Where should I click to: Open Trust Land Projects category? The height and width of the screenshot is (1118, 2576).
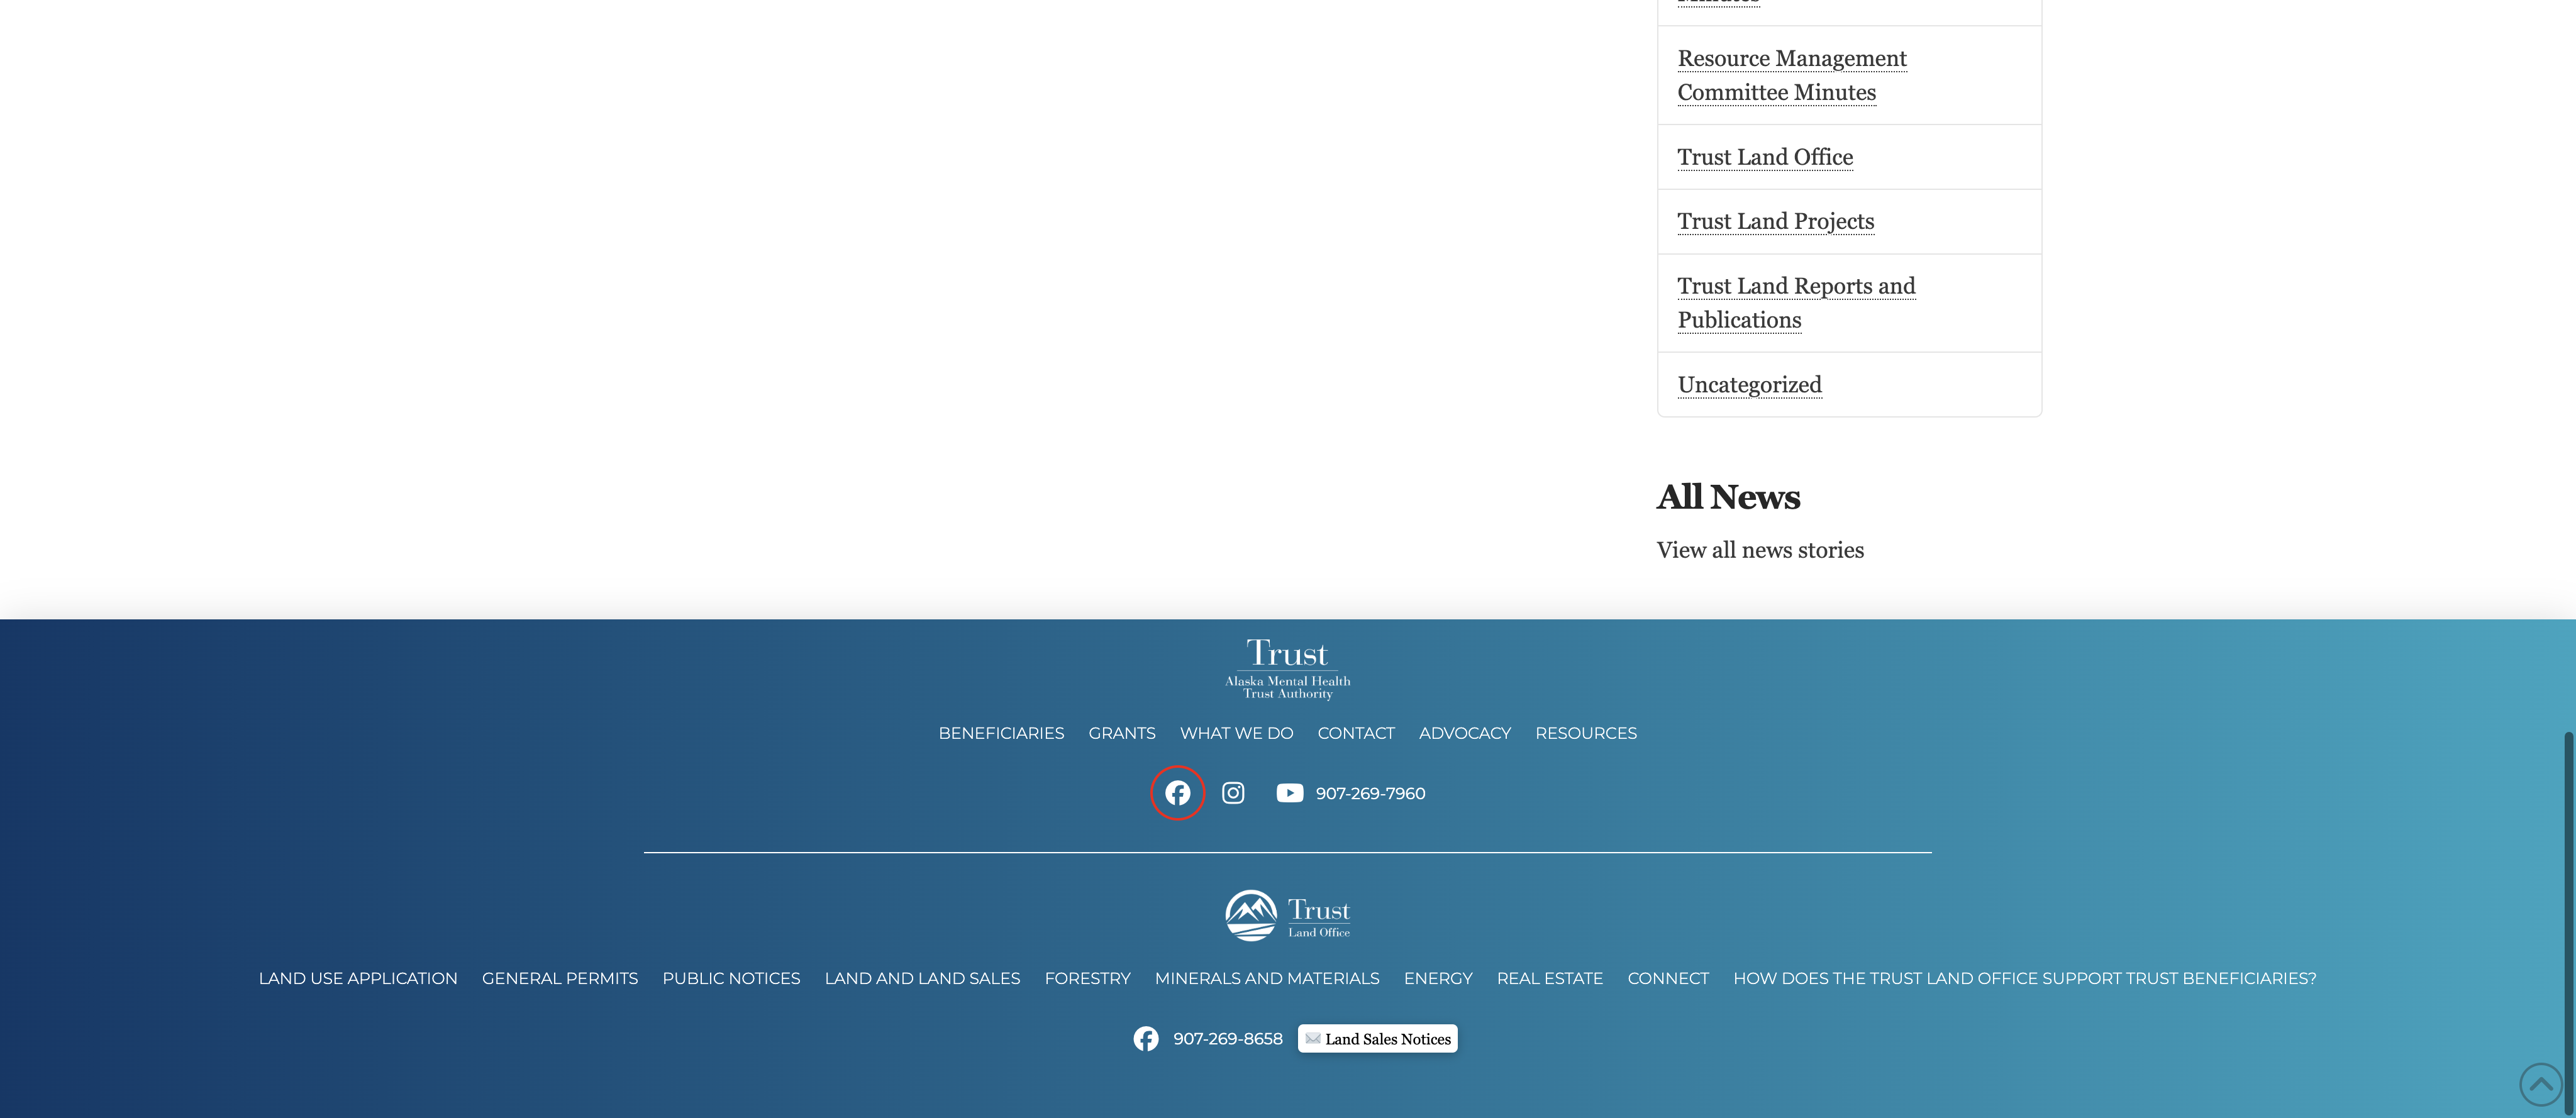(1775, 221)
